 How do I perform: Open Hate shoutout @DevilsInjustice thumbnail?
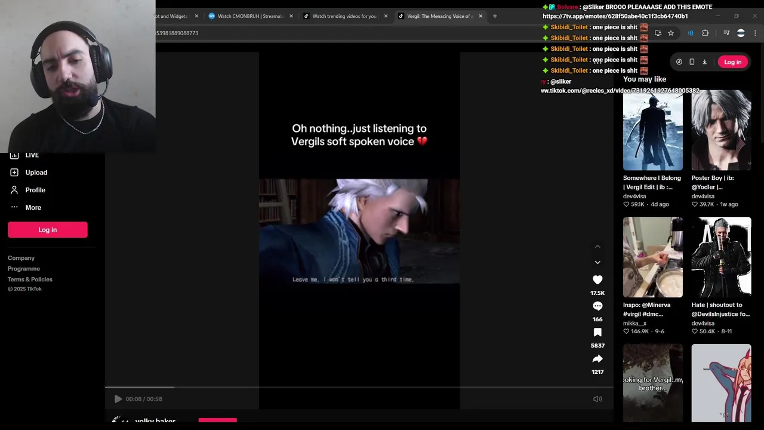tap(721, 257)
